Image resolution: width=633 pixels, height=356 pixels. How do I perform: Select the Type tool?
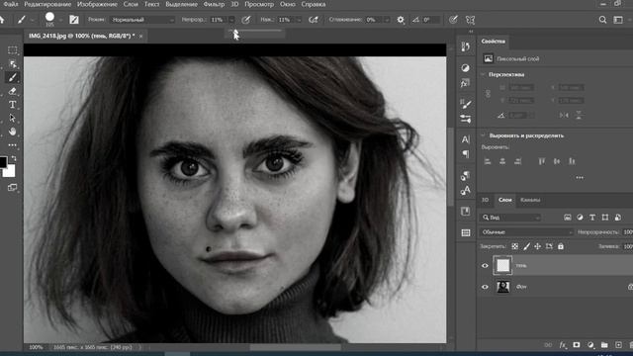pyautogui.click(x=13, y=105)
